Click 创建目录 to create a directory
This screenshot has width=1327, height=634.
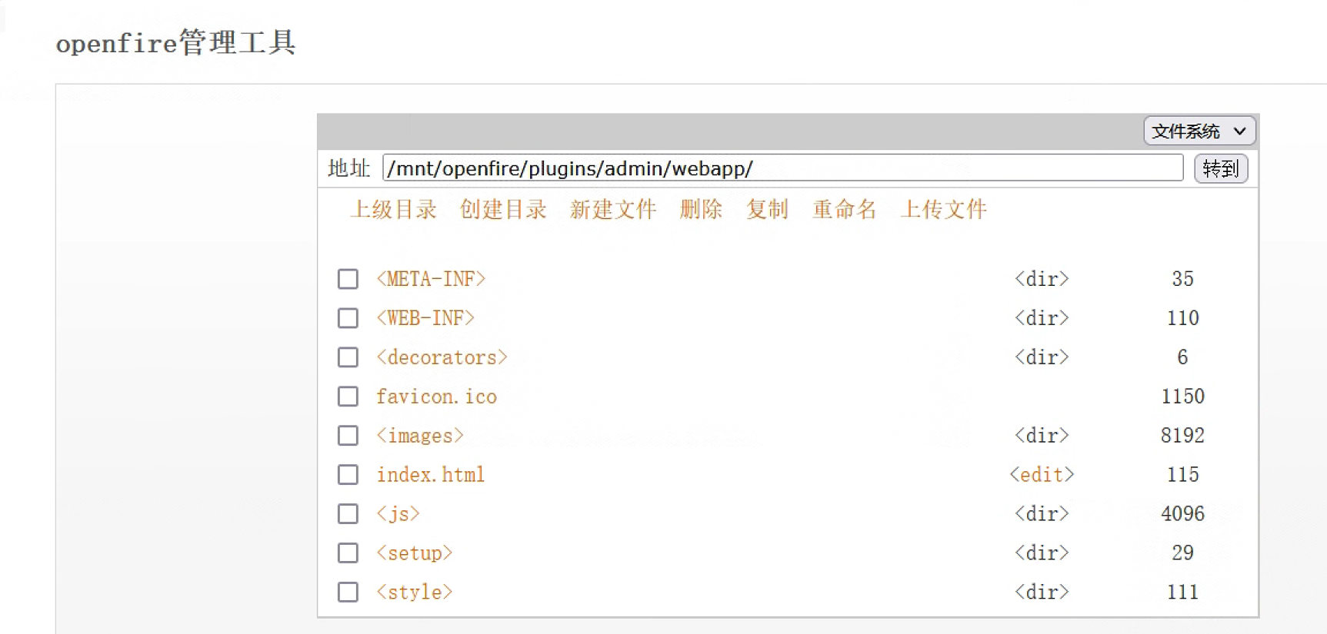coord(503,210)
